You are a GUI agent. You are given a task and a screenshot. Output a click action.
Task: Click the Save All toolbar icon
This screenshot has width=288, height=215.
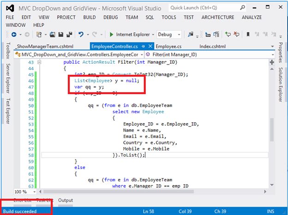(69, 35)
